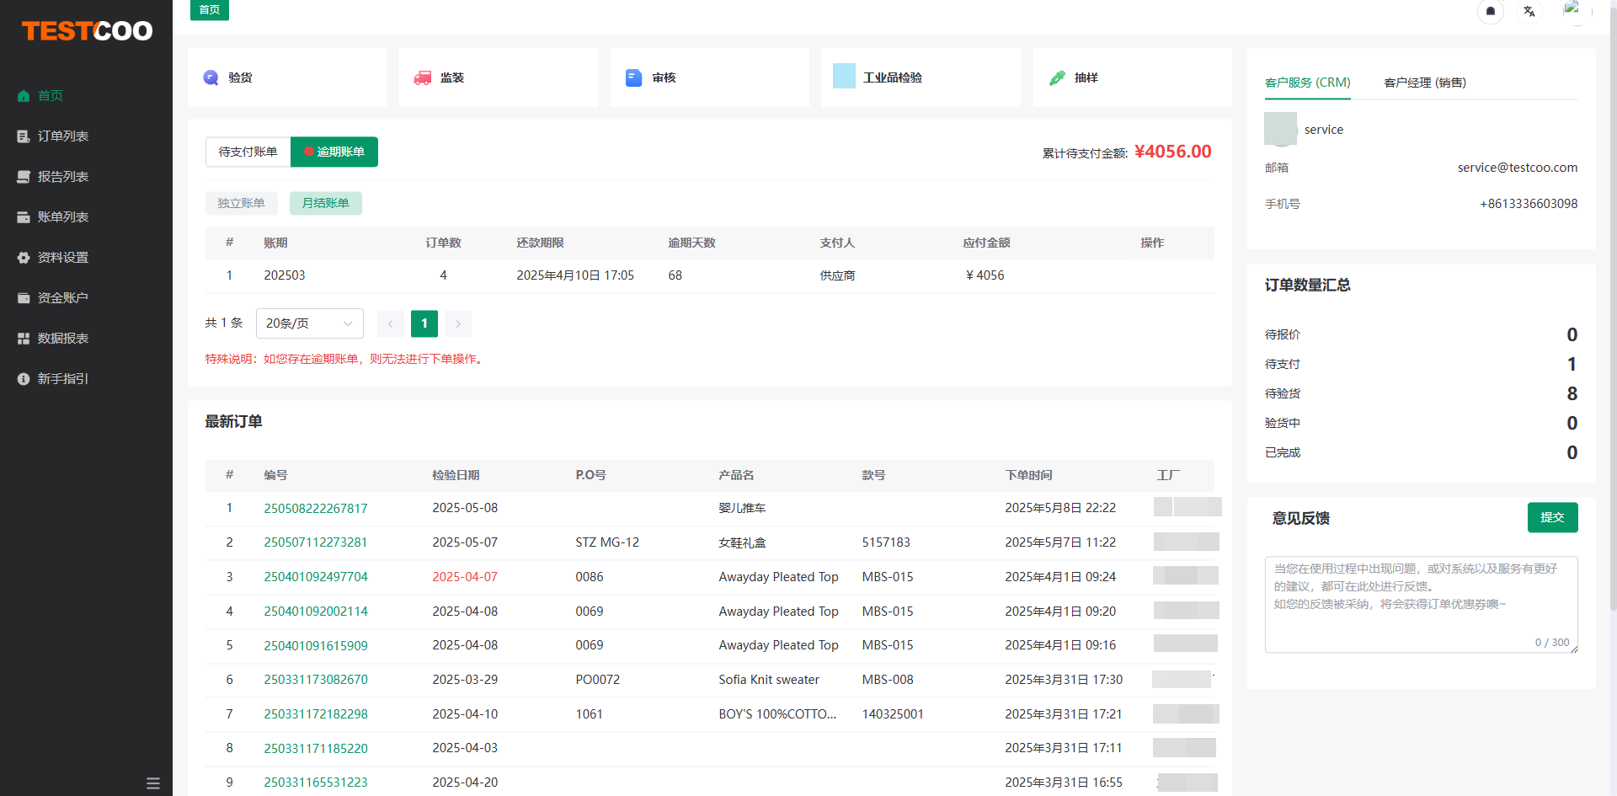Viewport: 1617px width, 796px height.
Task: Click the sampling (抽样) pen icon
Action: (x=1057, y=77)
